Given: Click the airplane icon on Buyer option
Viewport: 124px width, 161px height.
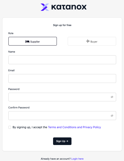Looking at the screenshot, I should tap(88, 41).
